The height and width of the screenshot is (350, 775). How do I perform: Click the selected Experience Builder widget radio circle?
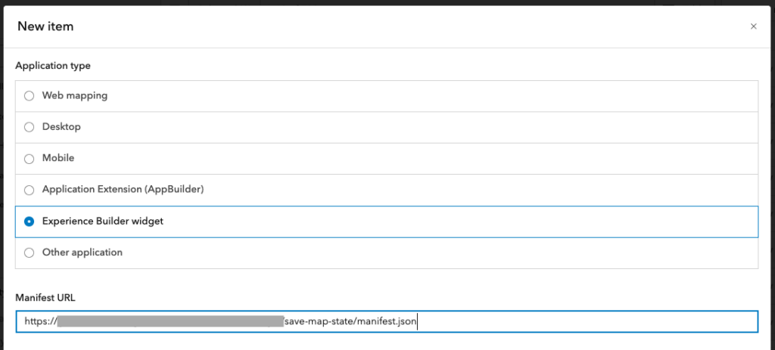30,221
